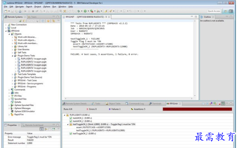Open the External Tools dropdown arrow
Screen dimensions: 238x148
coord(95,11)
